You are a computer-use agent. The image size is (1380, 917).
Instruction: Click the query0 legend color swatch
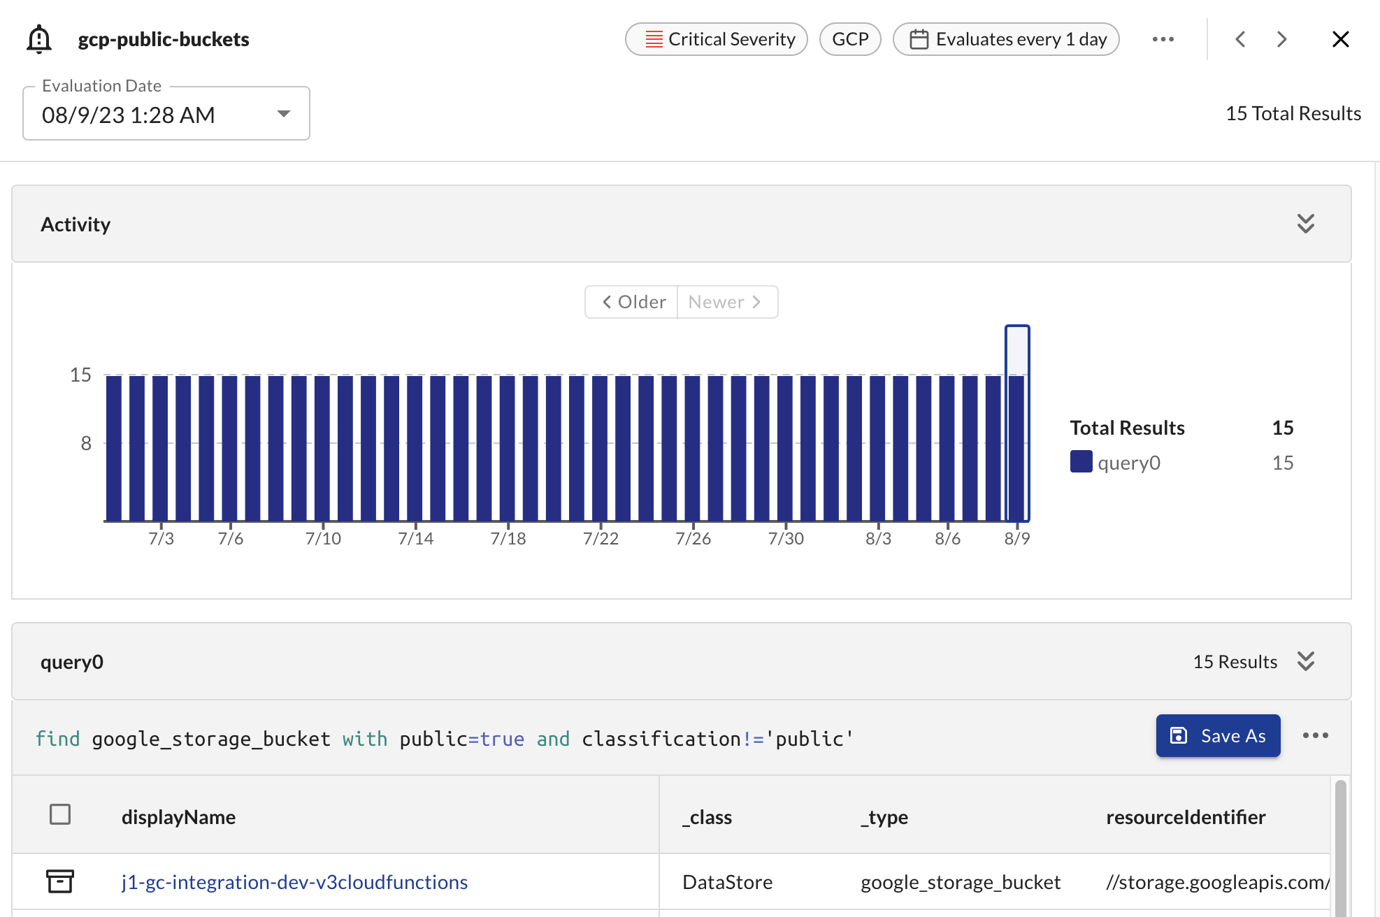[1081, 462]
